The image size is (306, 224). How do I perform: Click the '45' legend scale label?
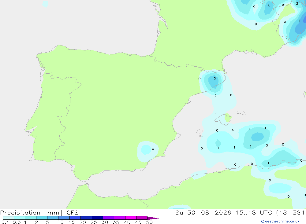tap(138, 222)
